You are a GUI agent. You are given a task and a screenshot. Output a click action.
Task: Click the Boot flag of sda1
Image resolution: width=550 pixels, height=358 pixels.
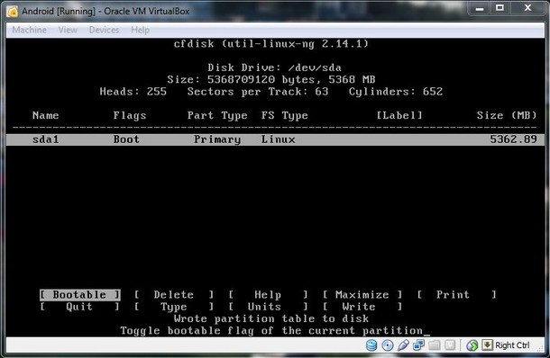coord(126,139)
